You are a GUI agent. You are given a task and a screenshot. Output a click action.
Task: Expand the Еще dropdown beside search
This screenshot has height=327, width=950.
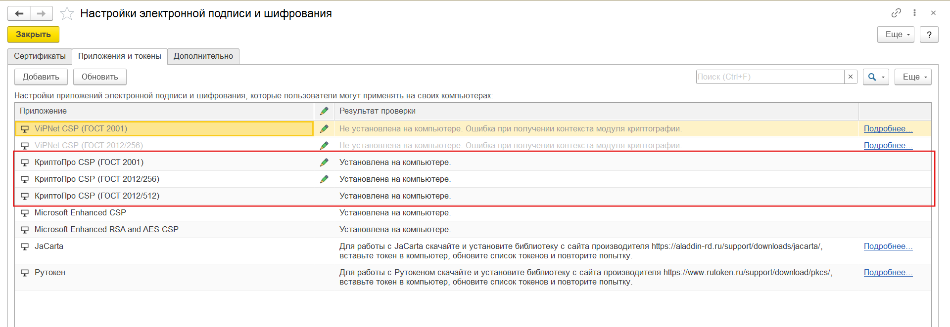[913, 77]
